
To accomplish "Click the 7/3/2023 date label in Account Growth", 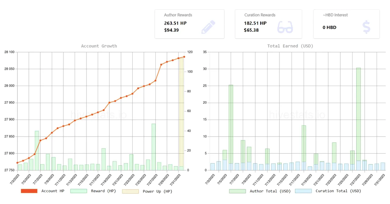I will [x=14, y=179].
